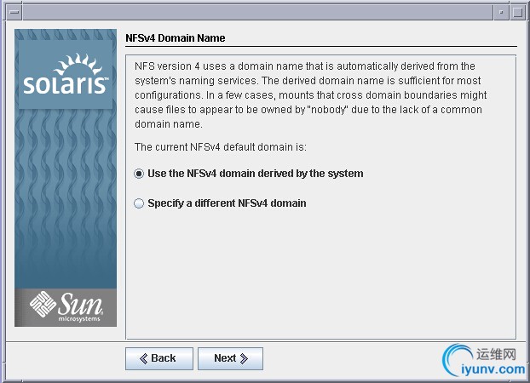Click the 'NFSv4 Domain Name' heading
Viewport: 530px width, 383px height.
click(175, 37)
